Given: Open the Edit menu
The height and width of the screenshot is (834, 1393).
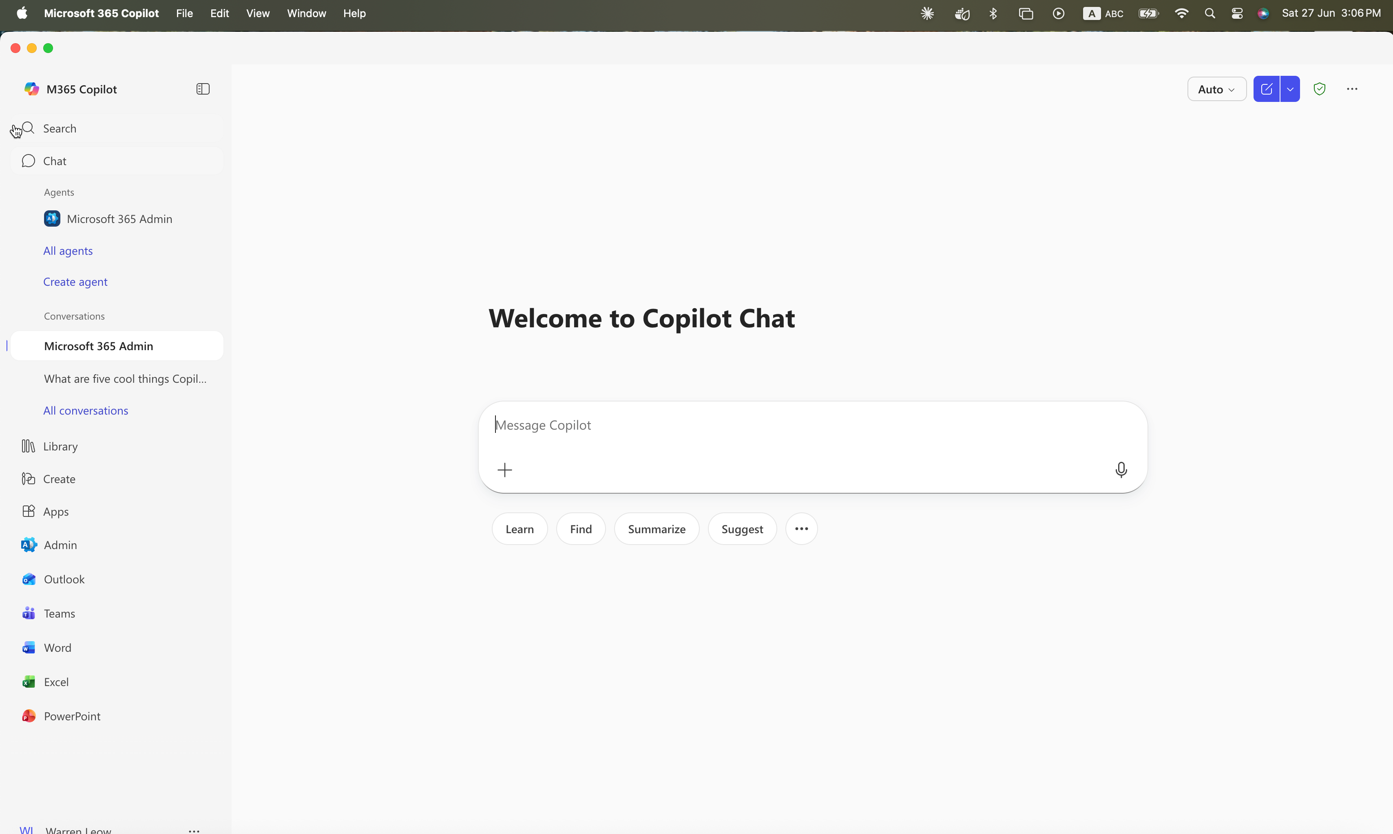Looking at the screenshot, I should pos(219,13).
